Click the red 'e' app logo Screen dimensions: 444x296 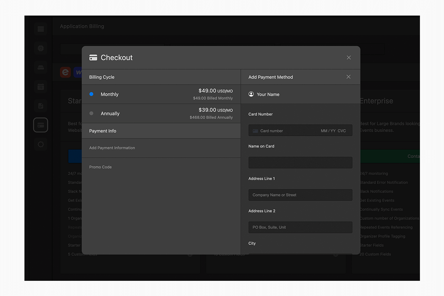click(x=65, y=72)
